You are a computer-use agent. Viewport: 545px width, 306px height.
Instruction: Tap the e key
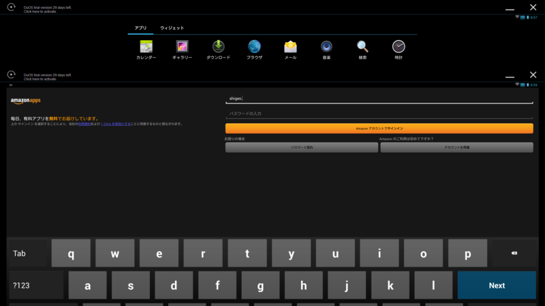pyautogui.click(x=159, y=253)
